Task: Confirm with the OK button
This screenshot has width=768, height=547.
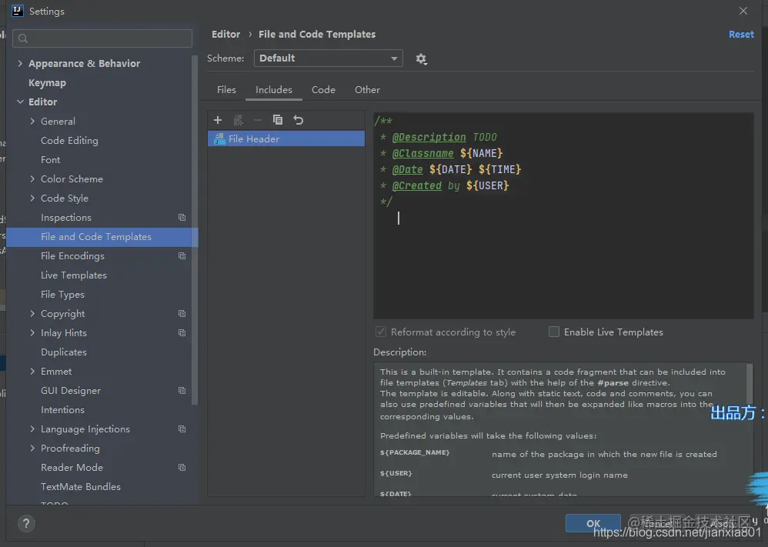Action: click(x=593, y=523)
